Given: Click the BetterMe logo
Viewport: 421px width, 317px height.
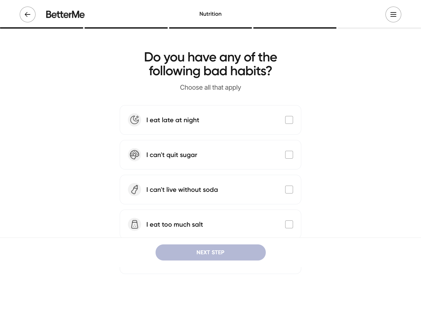Looking at the screenshot, I should (x=65, y=14).
